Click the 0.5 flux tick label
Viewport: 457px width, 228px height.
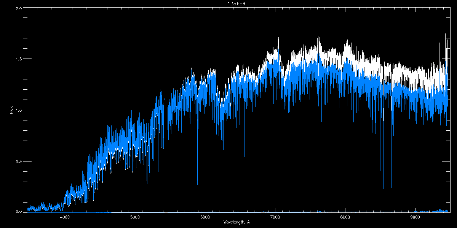pyautogui.click(x=19, y=161)
